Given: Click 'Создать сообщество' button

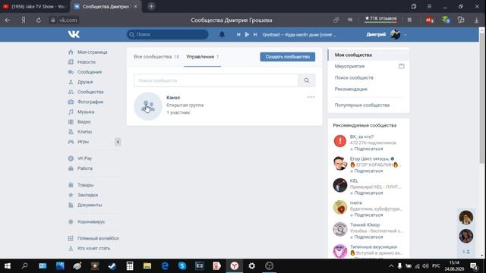Looking at the screenshot, I should click(x=287, y=57).
